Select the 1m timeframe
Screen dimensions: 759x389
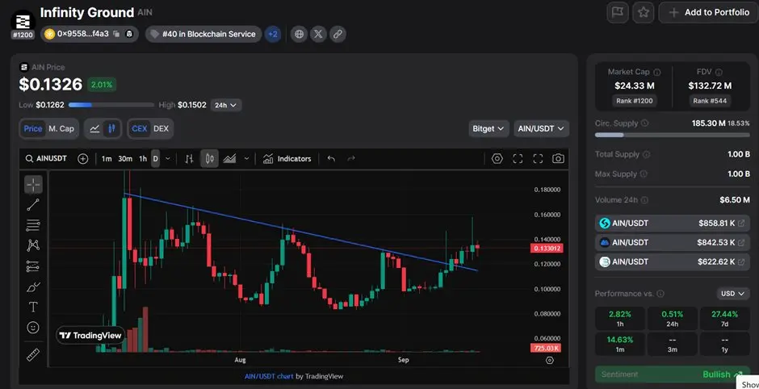pyautogui.click(x=107, y=159)
